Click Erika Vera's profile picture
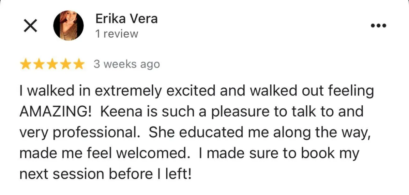The image size is (409, 195). (x=69, y=26)
